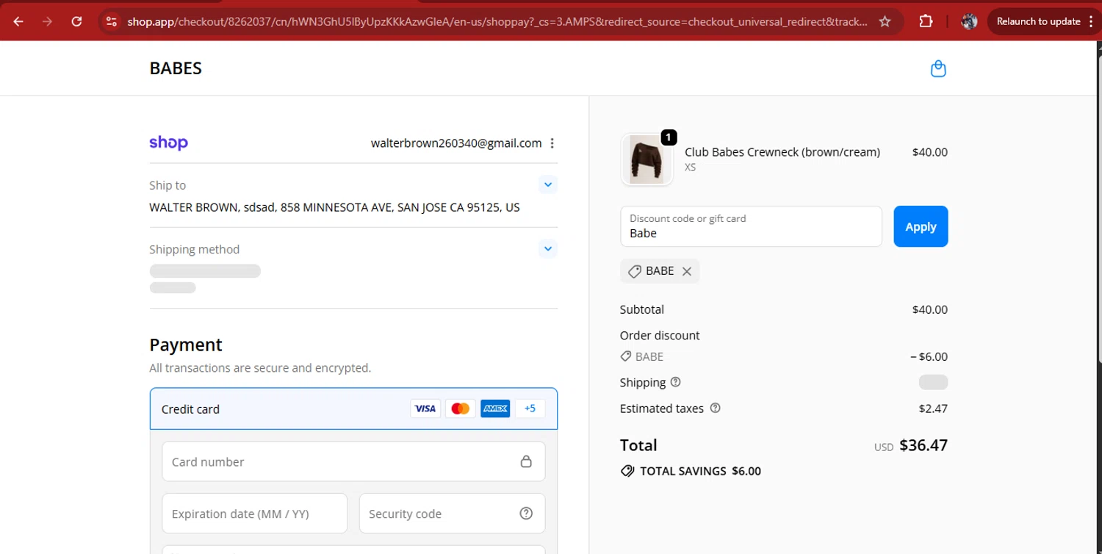Click the shipping address WALTER BROWN text
The height and width of the screenshot is (554, 1102).
tap(334, 207)
